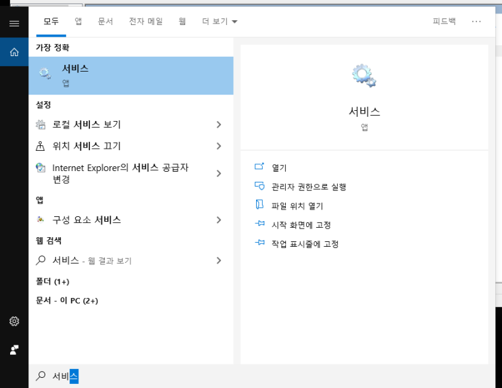Expand the hamburger menu in sidebar
This screenshot has height=388, width=502.
14,24
